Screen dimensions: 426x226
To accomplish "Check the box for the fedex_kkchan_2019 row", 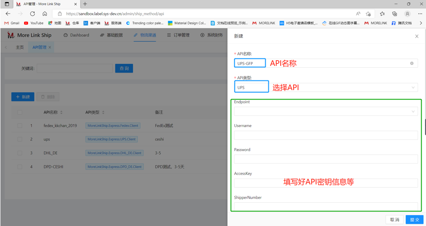I will pos(20,126).
